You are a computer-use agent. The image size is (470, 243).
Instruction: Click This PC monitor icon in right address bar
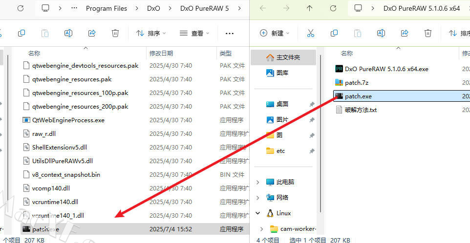pyautogui.click(x=358, y=8)
